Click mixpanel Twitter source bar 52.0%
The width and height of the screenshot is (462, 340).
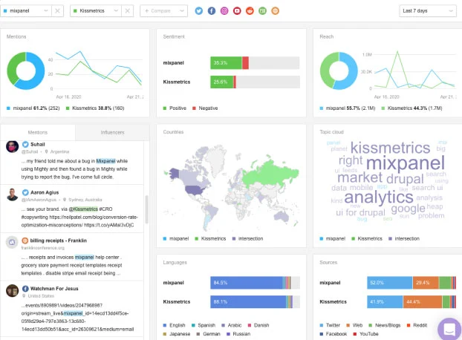click(x=390, y=283)
